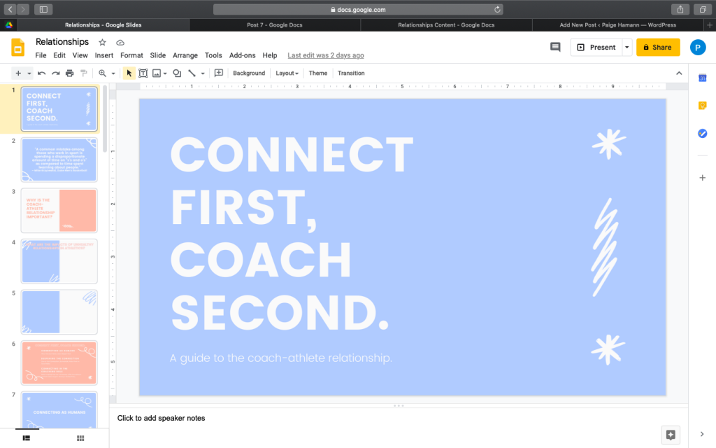Open the Arrange menu
The width and height of the screenshot is (716, 448).
pyautogui.click(x=185, y=55)
